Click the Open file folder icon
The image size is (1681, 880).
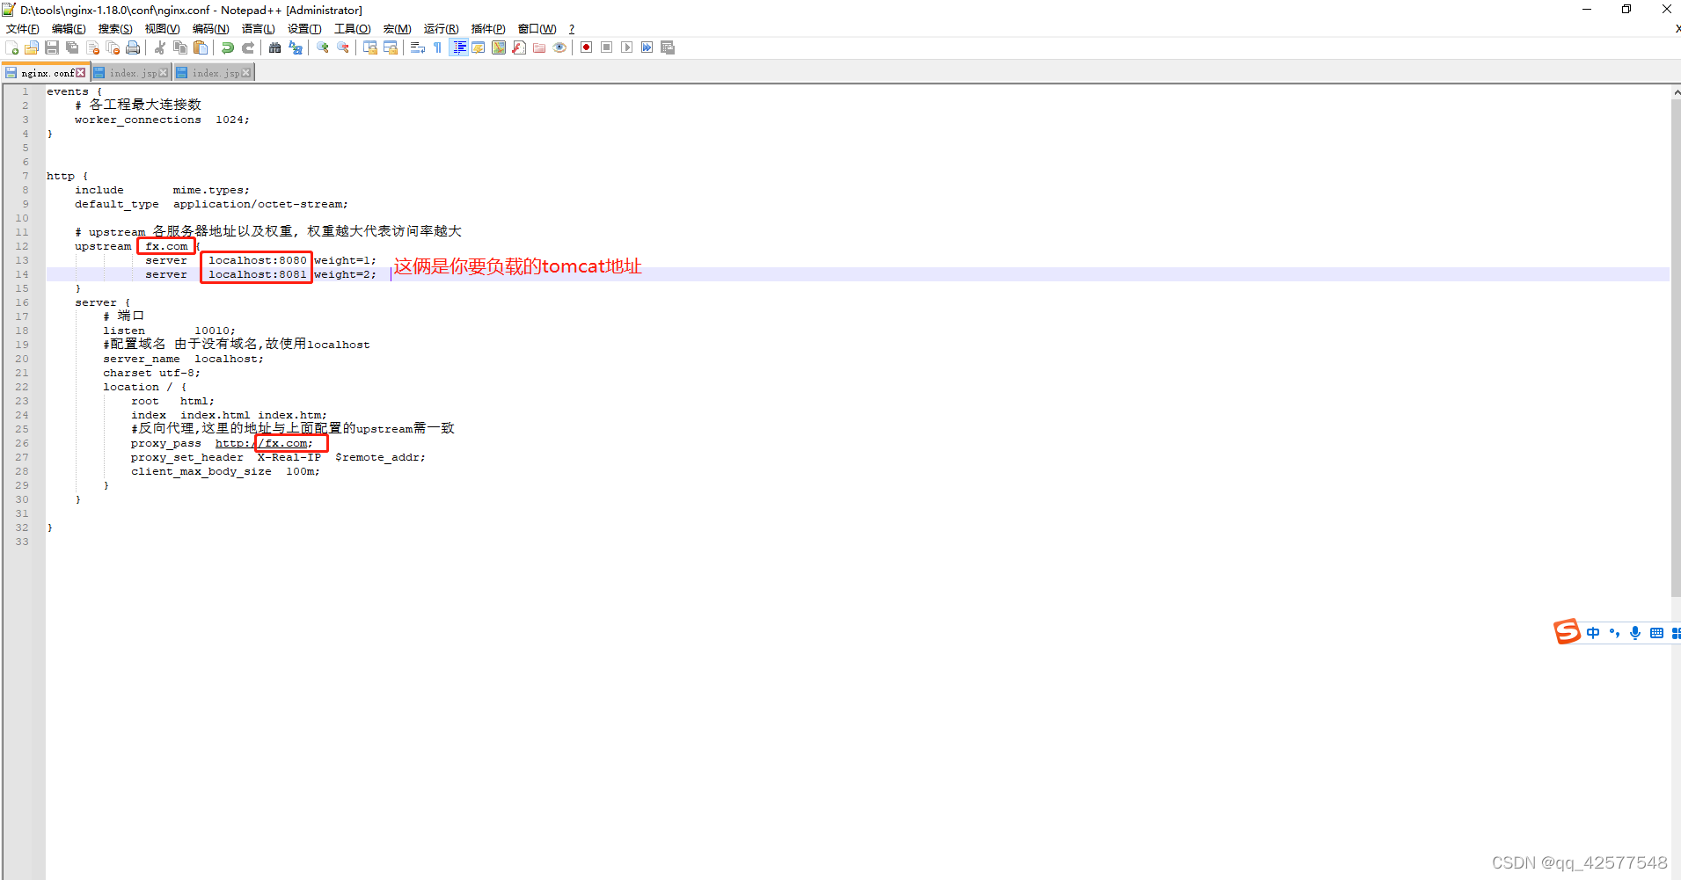pyautogui.click(x=32, y=47)
